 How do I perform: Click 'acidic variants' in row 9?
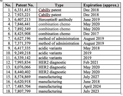point(50,48)
